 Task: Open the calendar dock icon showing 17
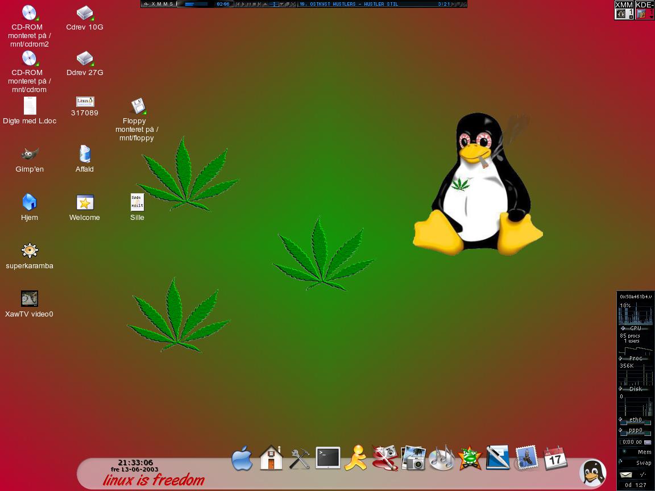coord(555,458)
